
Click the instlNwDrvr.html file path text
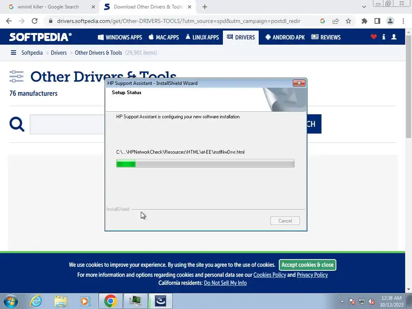(180, 152)
